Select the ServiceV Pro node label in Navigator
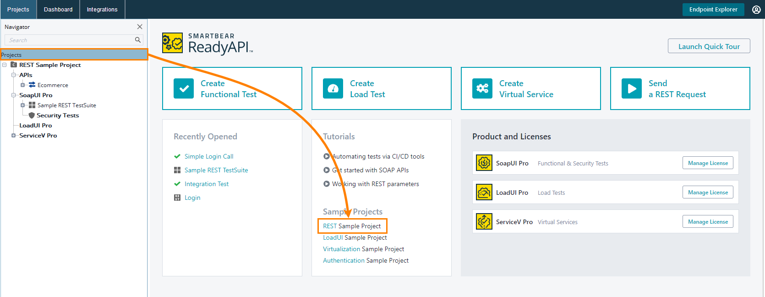Viewport: 765px width, 297px height. (x=38, y=135)
